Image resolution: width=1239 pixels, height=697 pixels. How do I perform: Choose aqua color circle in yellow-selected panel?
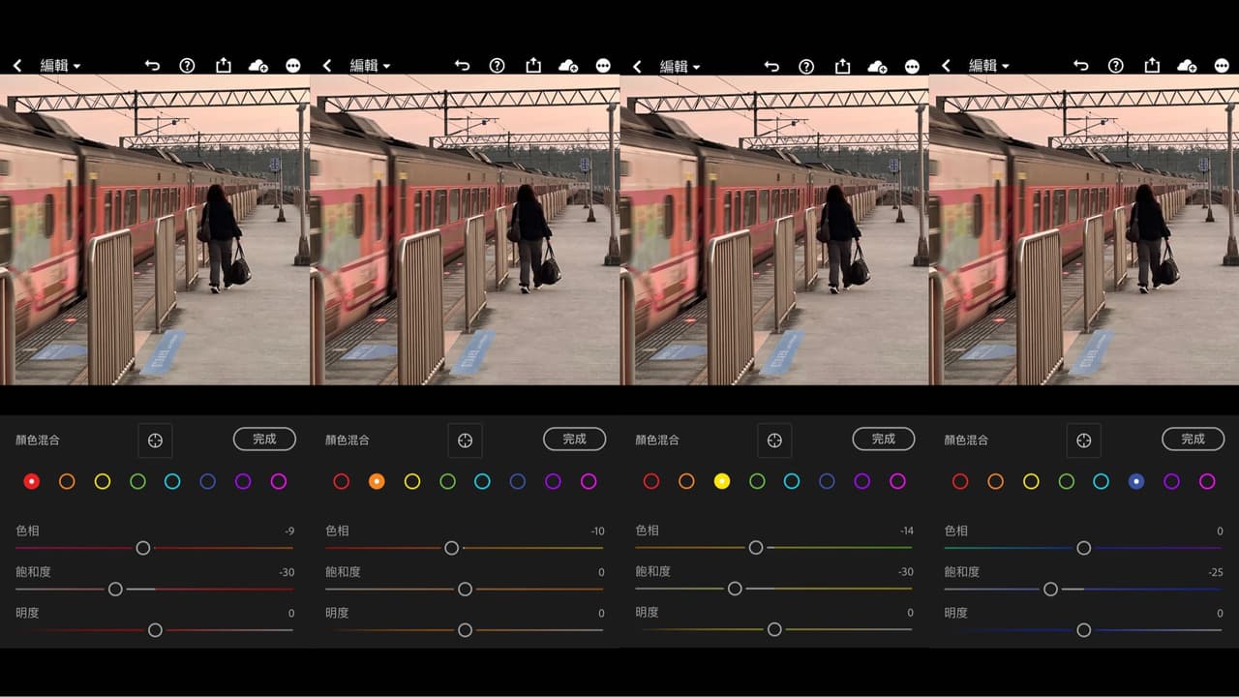coord(792,481)
